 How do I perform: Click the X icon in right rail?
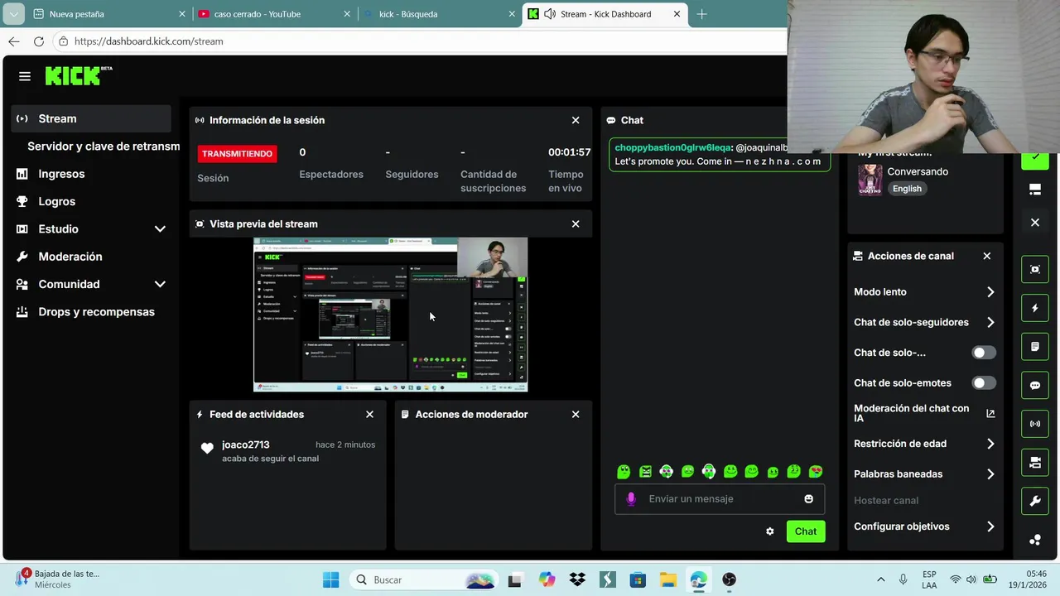1035,223
